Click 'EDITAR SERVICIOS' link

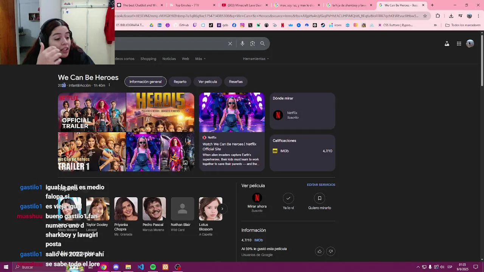click(x=321, y=185)
